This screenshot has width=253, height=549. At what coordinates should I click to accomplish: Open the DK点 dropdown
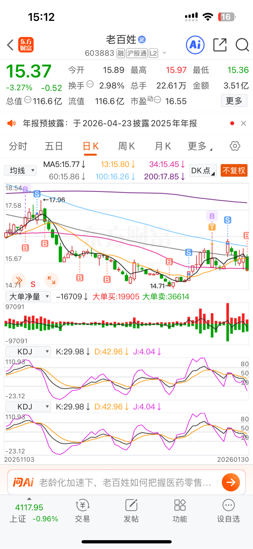[203, 171]
